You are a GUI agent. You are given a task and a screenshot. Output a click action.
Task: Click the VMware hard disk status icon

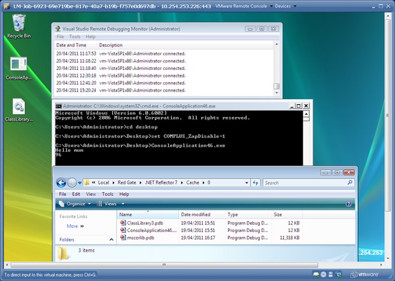pos(316,275)
